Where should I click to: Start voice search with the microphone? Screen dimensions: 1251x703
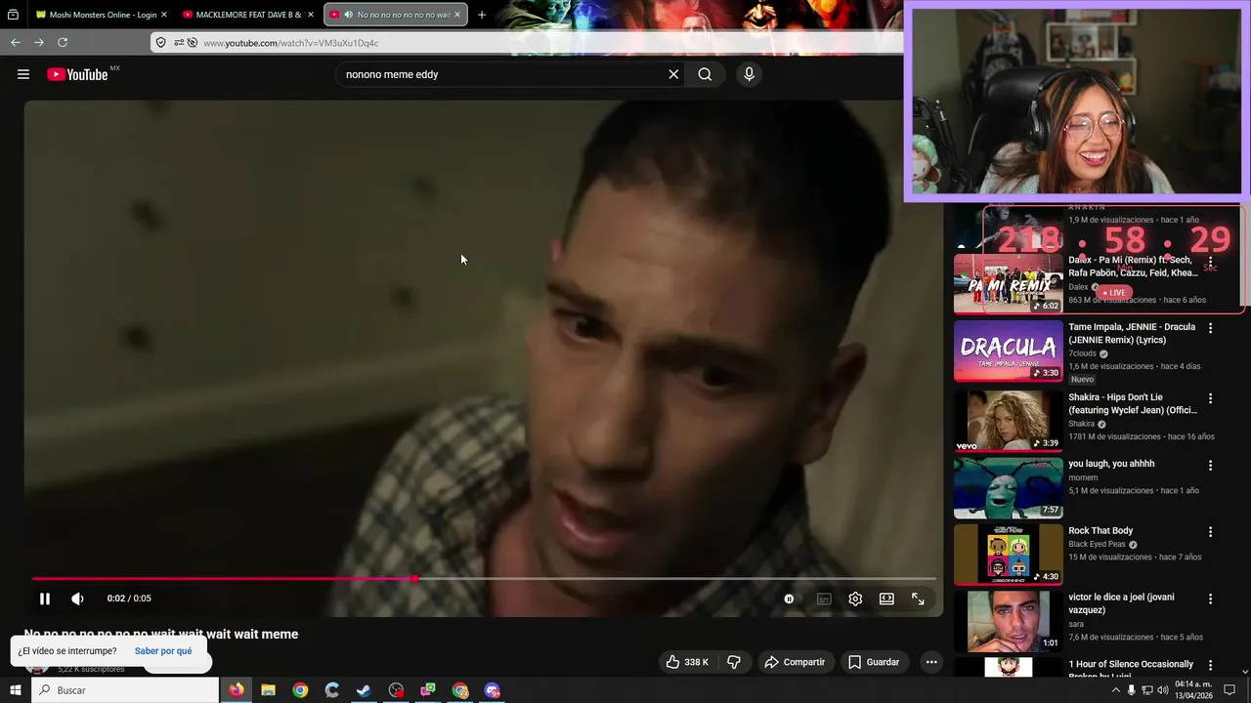(x=749, y=74)
